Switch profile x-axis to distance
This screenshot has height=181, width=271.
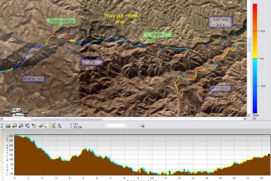pos(53,126)
